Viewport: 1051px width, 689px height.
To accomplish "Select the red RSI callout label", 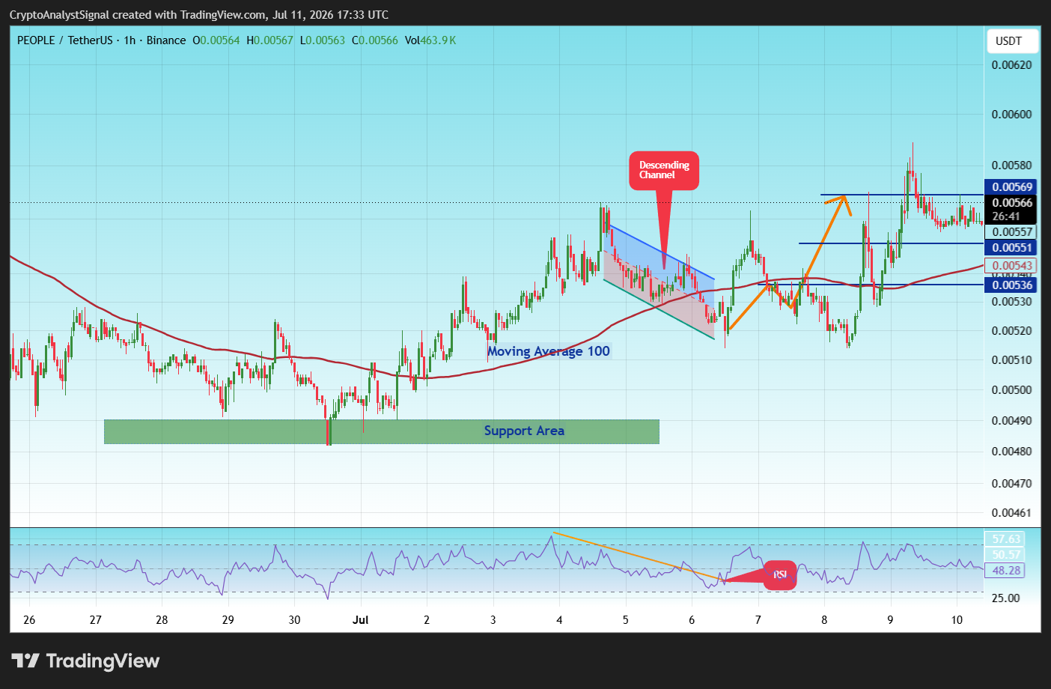I will pyautogui.click(x=780, y=575).
